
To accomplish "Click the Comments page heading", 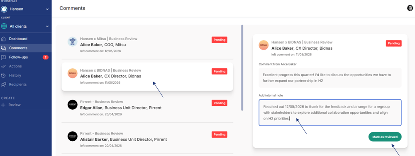I will pos(72,8).
